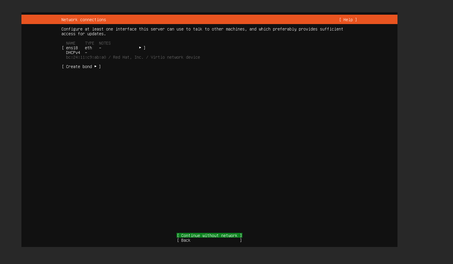Go Back to previous screen
453x264 pixels.
tap(209, 240)
